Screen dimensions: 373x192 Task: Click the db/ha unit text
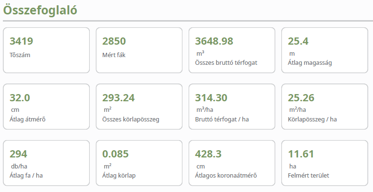pyautogui.click(x=19, y=166)
